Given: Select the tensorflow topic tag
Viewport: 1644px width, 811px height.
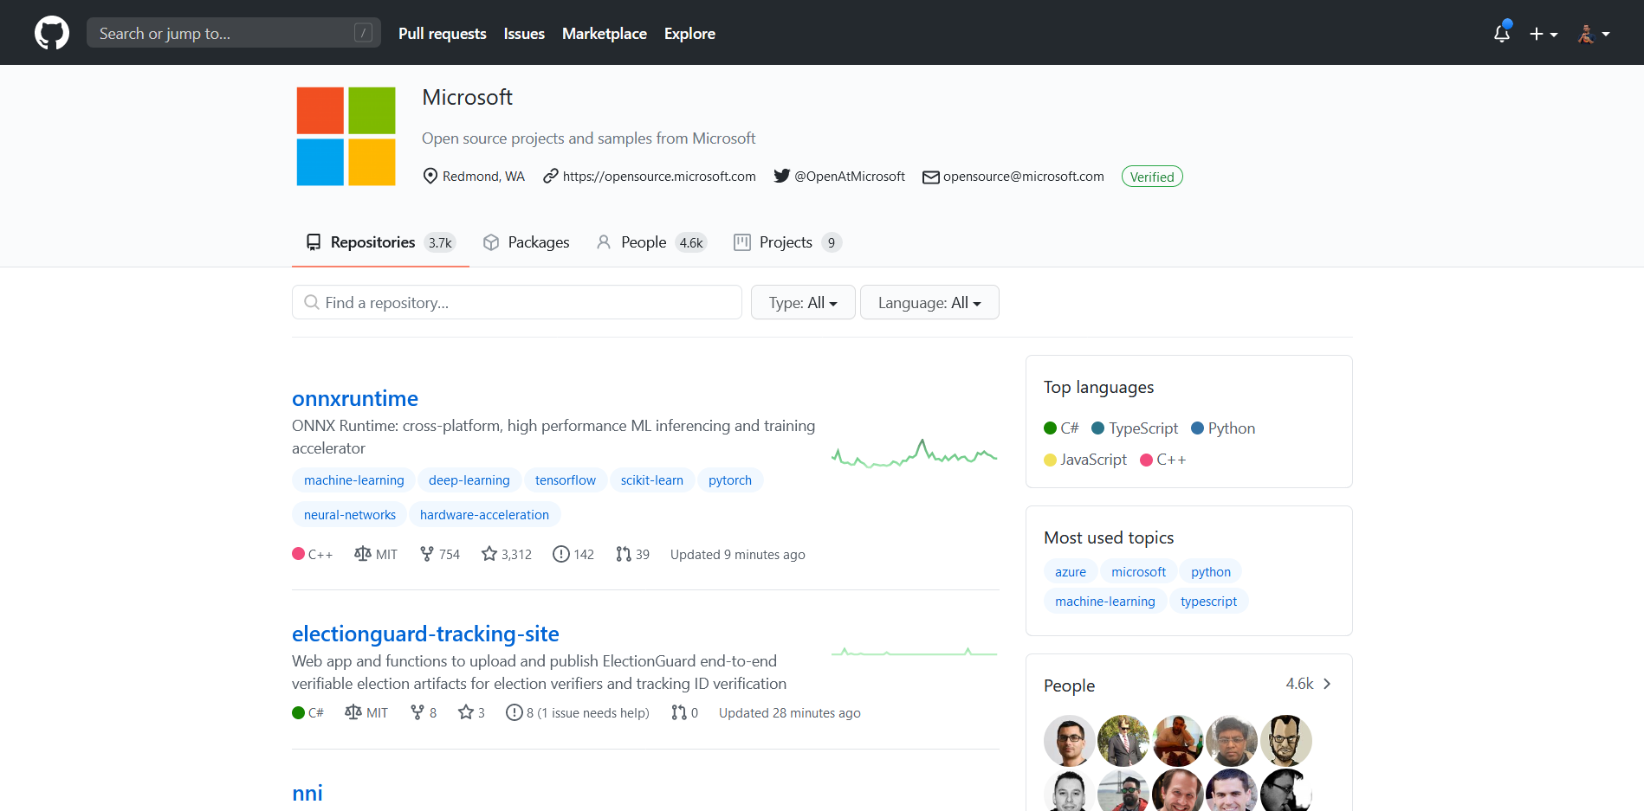Looking at the screenshot, I should pyautogui.click(x=566, y=480).
